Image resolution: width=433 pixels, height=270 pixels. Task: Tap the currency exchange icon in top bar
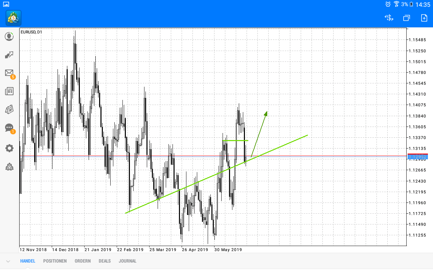point(389,18)
